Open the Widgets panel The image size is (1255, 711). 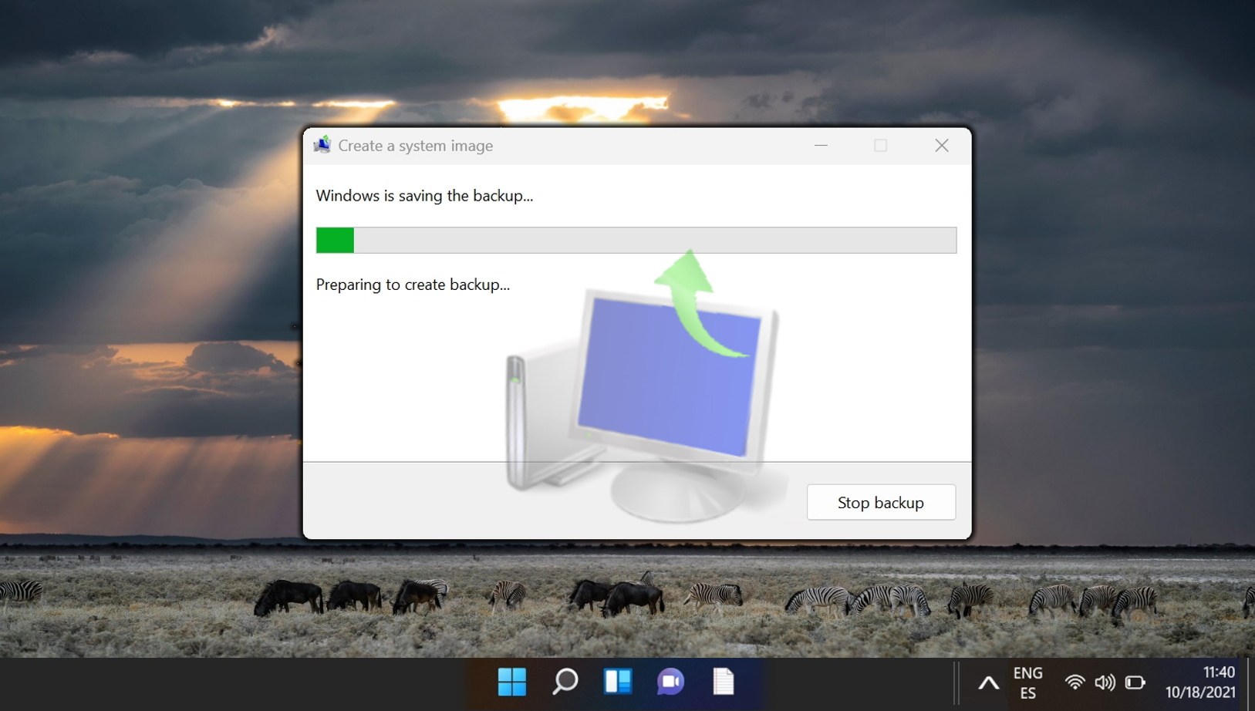(619, 682)
